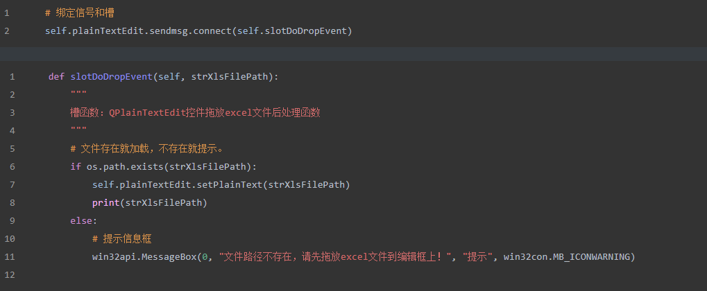Click win32api.MessageBox on line 11

[x=144, y=257]
